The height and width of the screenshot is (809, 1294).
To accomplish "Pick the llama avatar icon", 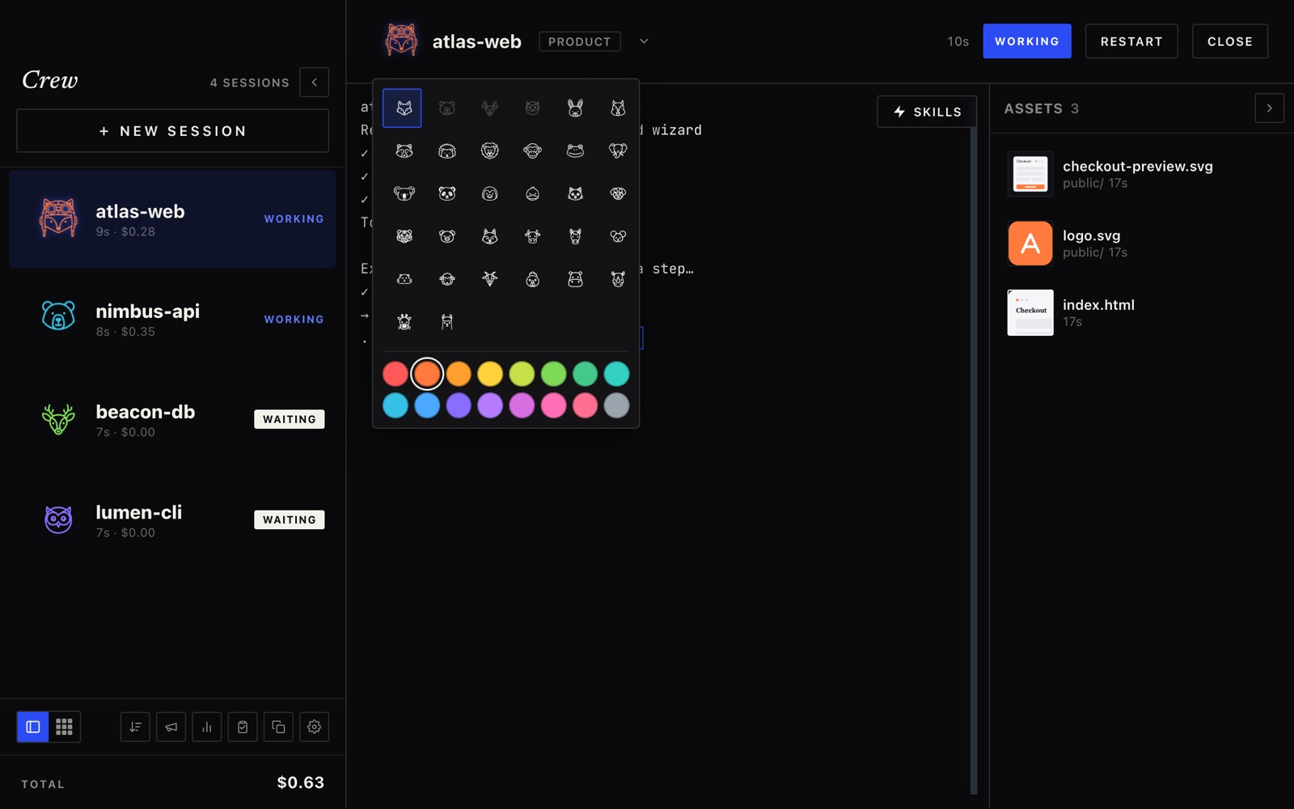I will coord(446,323).
